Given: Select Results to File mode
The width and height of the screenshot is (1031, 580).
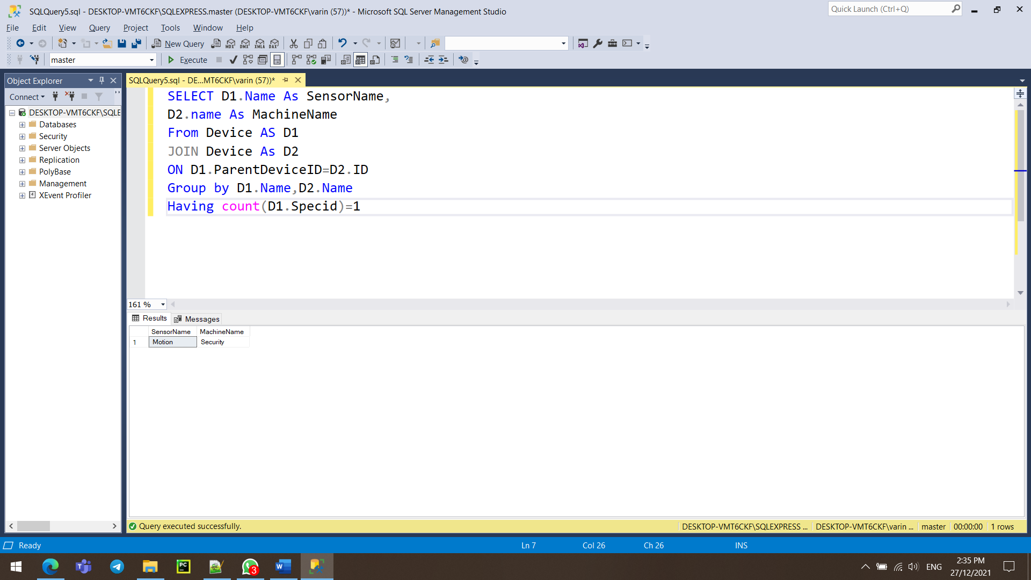Looking at the screenshot, I should (375, 60).
